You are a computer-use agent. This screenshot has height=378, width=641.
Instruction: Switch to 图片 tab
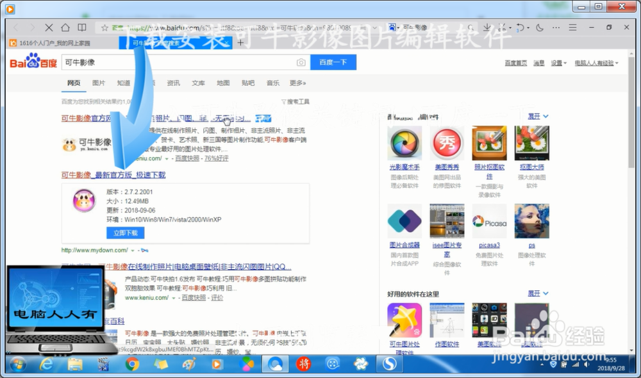pos(99,83)
